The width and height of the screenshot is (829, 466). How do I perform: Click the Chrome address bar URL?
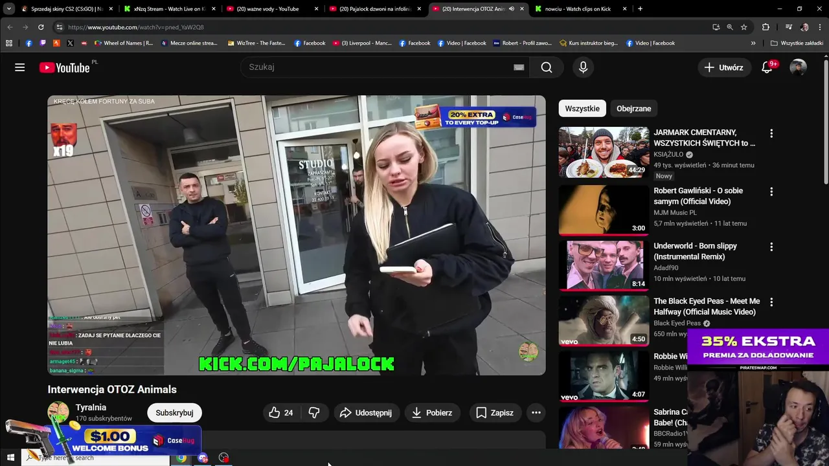pos(136,27)
